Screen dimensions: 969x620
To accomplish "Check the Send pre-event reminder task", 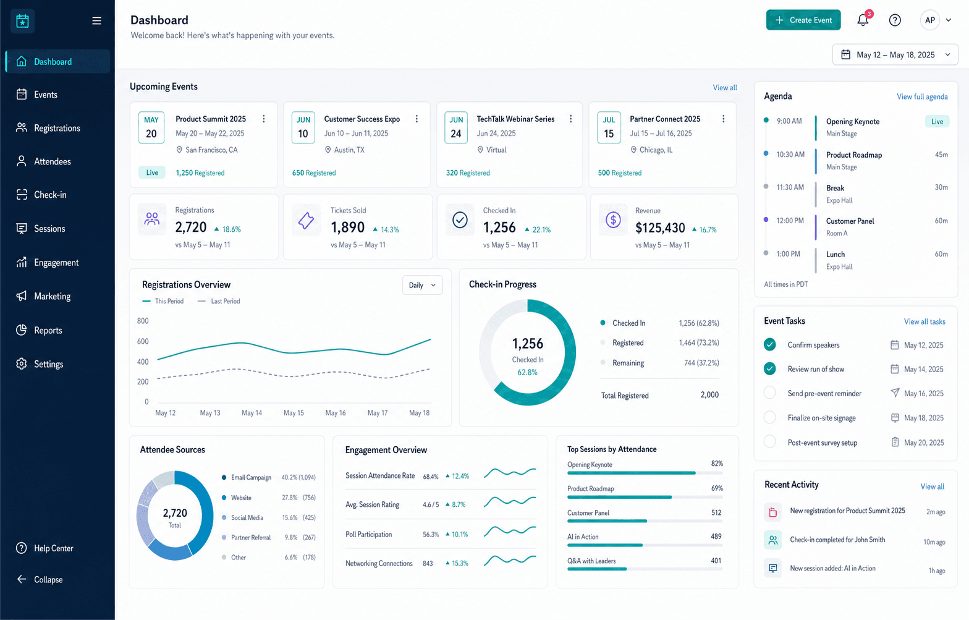I will (x=769, y=393).
